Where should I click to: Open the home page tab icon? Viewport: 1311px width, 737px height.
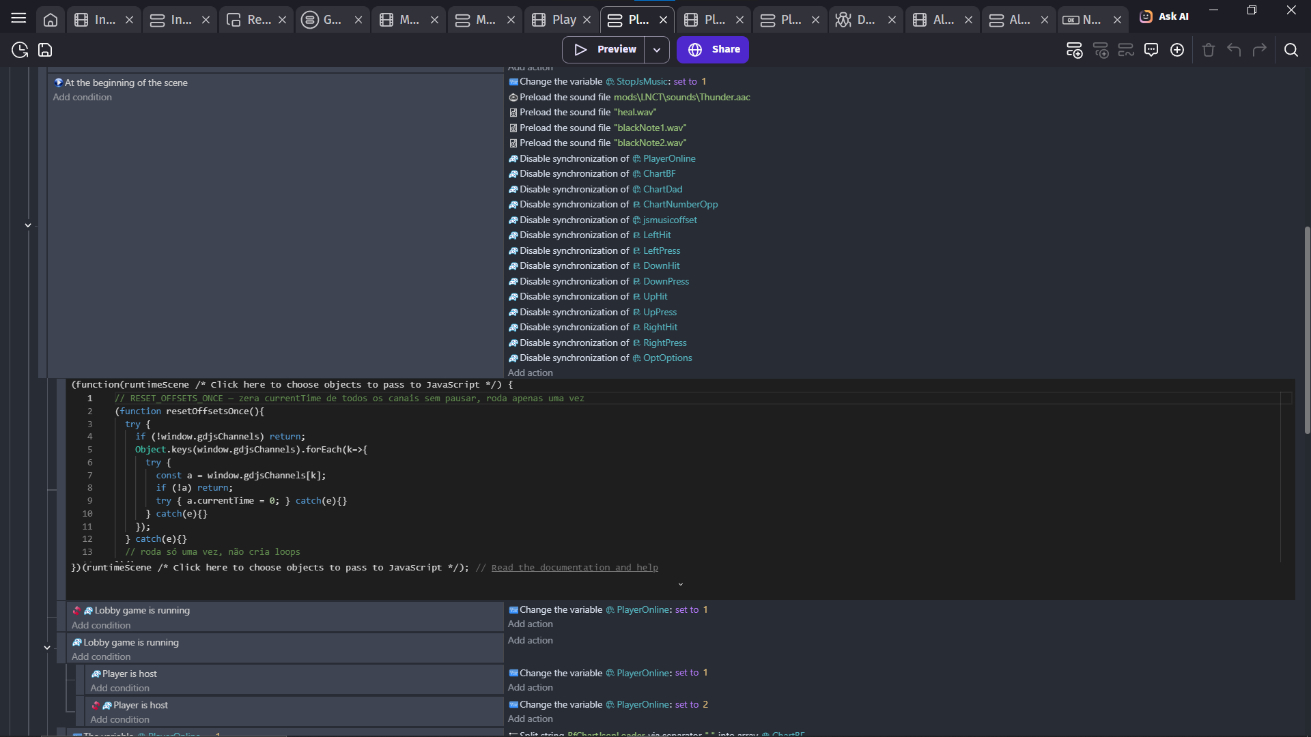[x=51, y=20]
